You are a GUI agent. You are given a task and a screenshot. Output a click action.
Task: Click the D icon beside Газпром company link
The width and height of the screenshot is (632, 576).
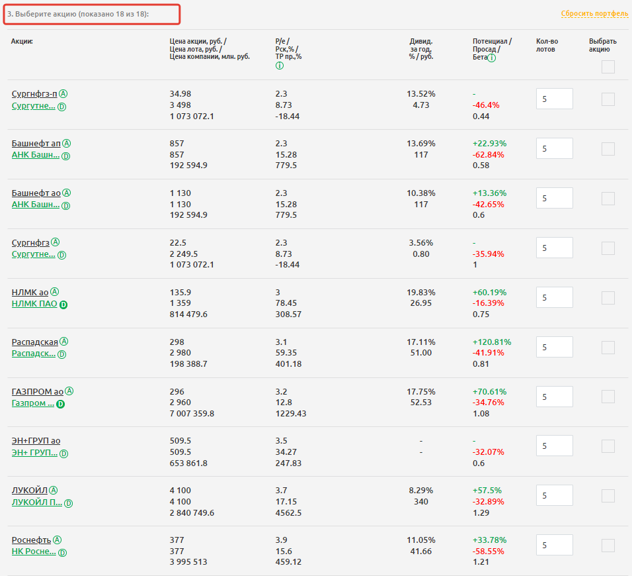point(60,404)
